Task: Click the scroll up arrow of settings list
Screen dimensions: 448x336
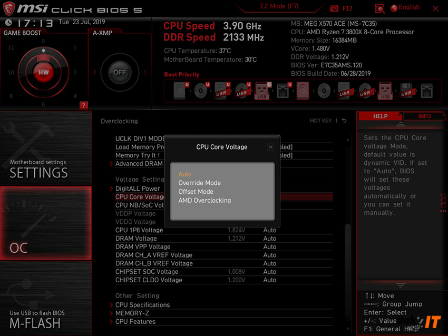Action: click(x=348, y=140)
